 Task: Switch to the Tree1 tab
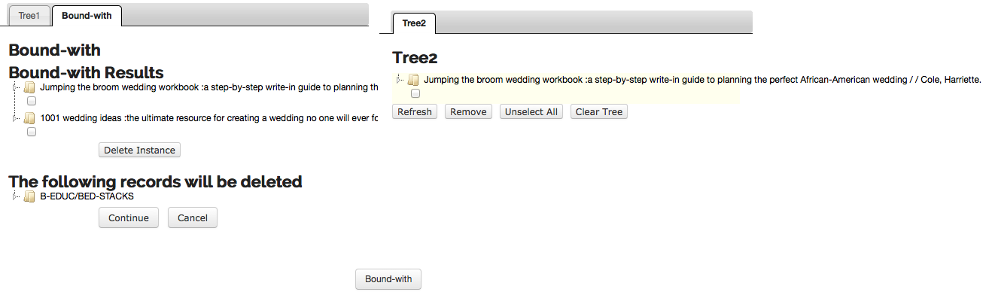click(x=29, y=16)
